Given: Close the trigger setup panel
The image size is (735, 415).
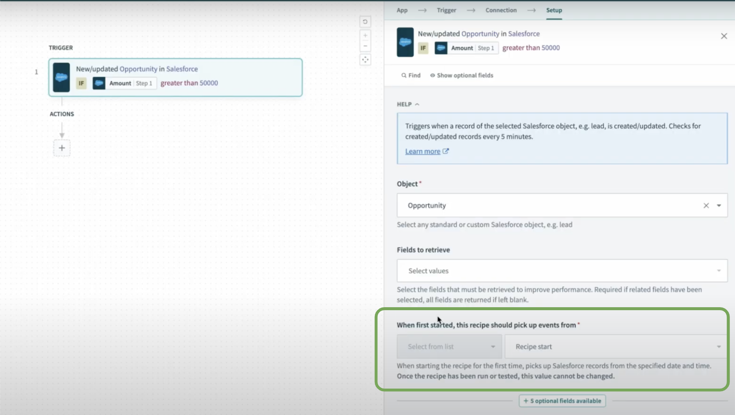Looking at the screenshot, I should tap(723, 36).
